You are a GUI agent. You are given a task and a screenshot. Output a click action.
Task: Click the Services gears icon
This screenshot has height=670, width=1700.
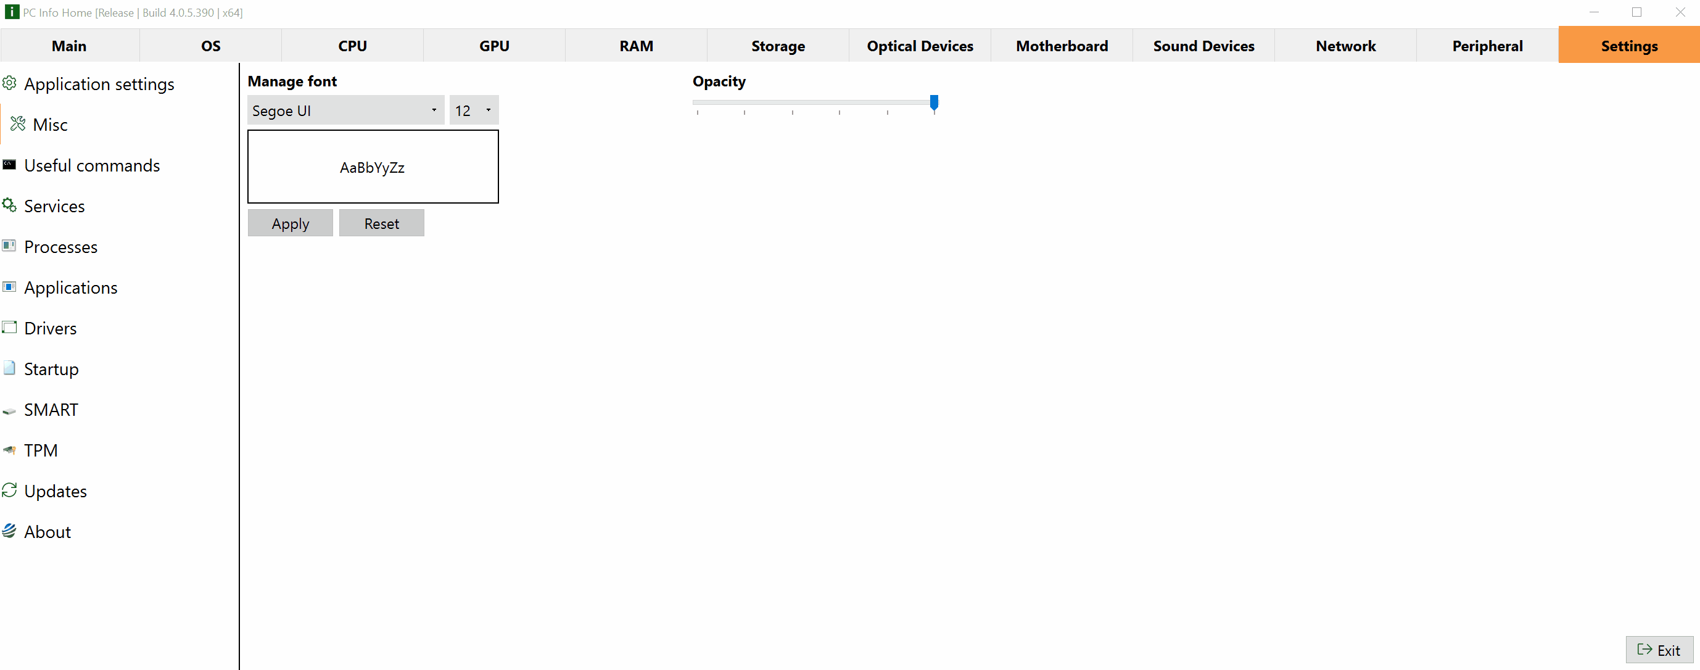[9, 205]
